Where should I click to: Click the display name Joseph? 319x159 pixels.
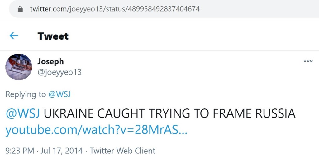(50, 61)
